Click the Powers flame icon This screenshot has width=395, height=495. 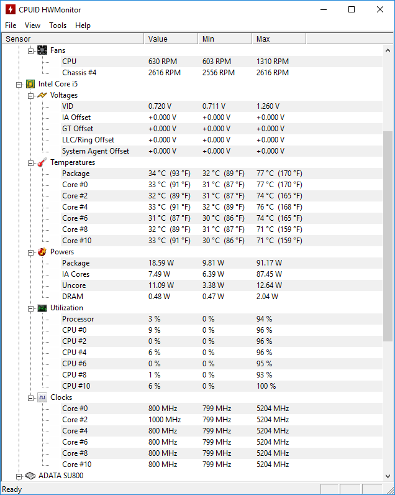pos(42,252)
